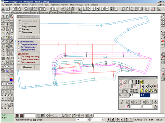Open the Настройка menu
The height and width of the screenshot is (123, 165).
55,5
